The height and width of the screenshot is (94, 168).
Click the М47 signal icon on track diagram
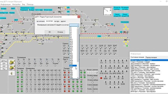pos(24,19)
